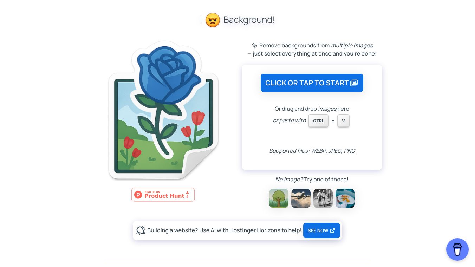Viewport: 475px width, 267px height.
Task: Try the food plate sample image
Action: 345,198
